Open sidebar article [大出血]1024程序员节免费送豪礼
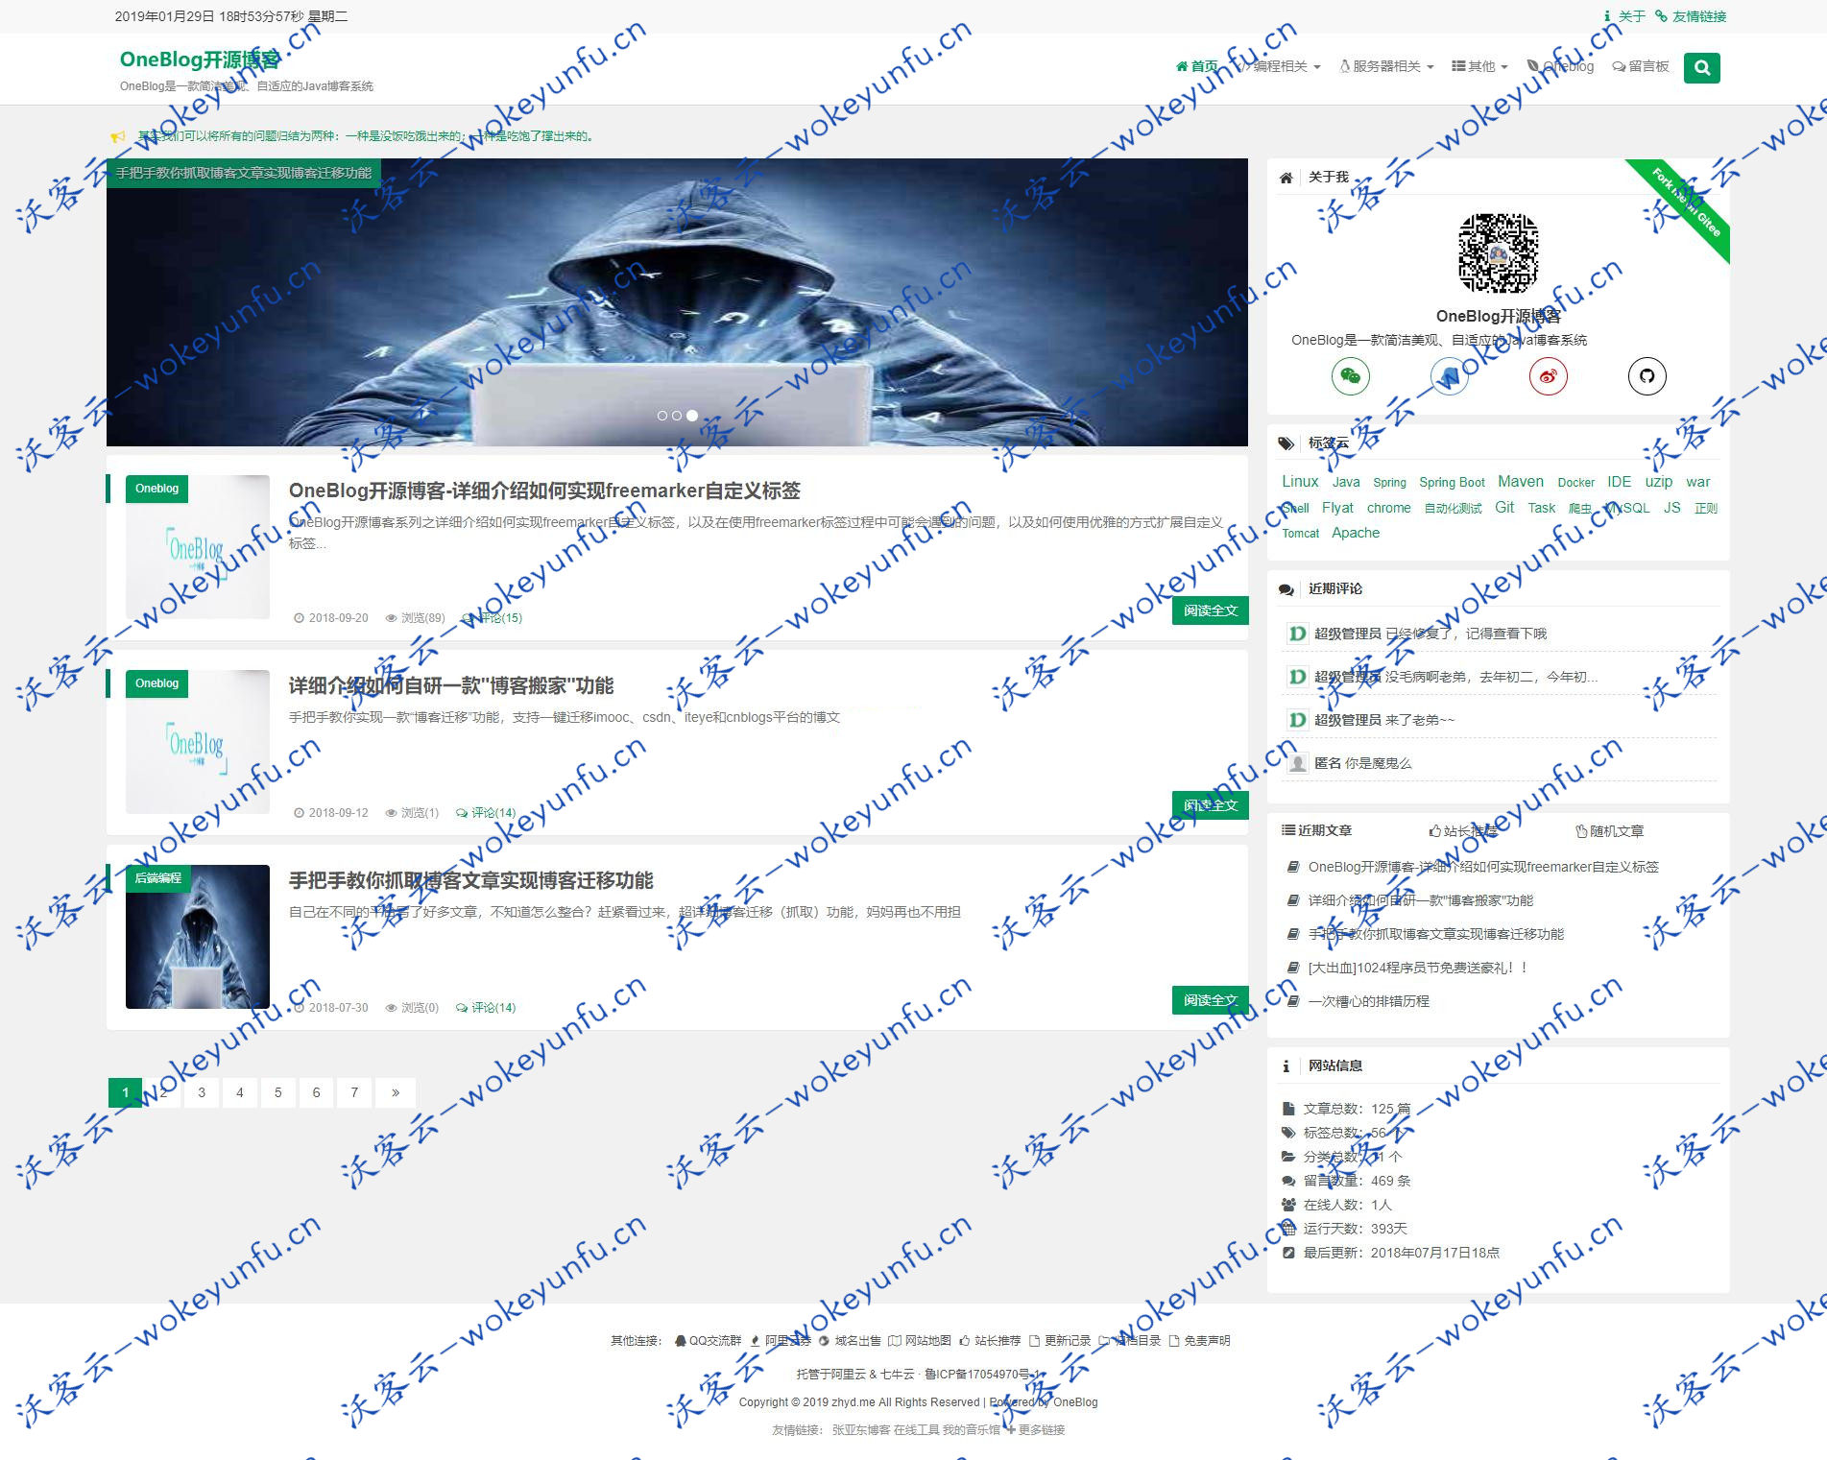 click(x=1417, y=968)
